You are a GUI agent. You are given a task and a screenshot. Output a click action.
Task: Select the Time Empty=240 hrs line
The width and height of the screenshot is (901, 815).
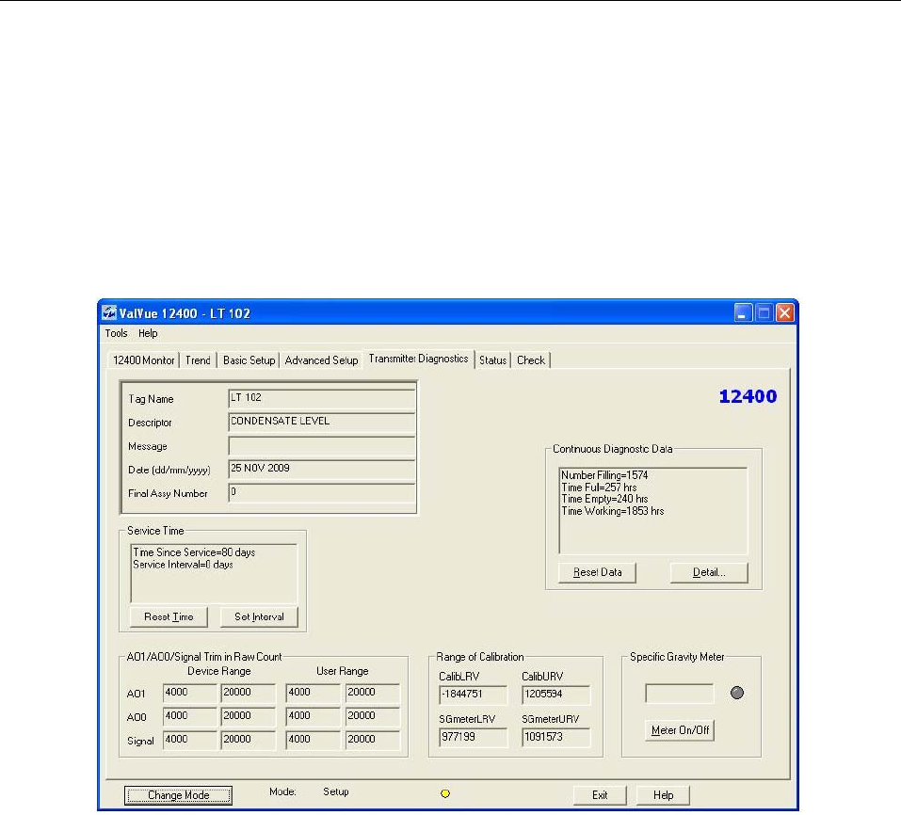(604, 499)
